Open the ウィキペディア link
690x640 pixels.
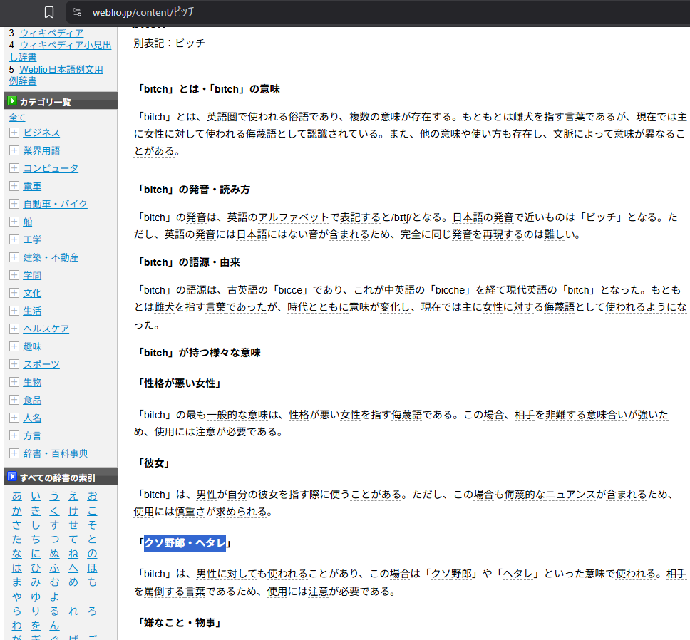(x=51, y=33)
